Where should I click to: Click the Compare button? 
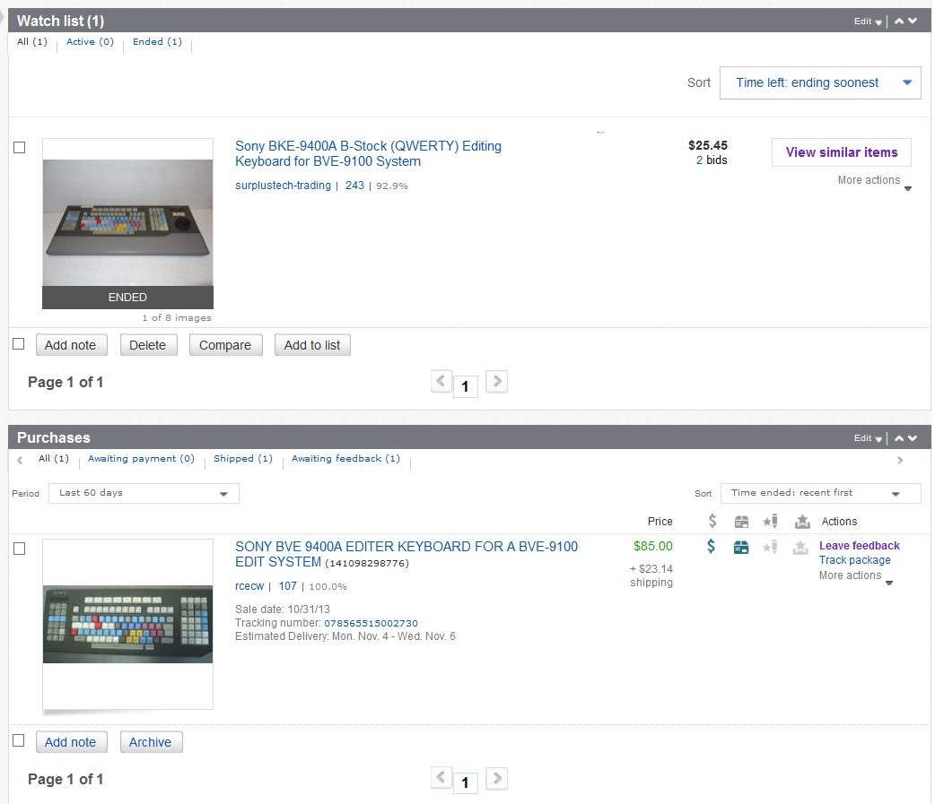tap(225, 345)
